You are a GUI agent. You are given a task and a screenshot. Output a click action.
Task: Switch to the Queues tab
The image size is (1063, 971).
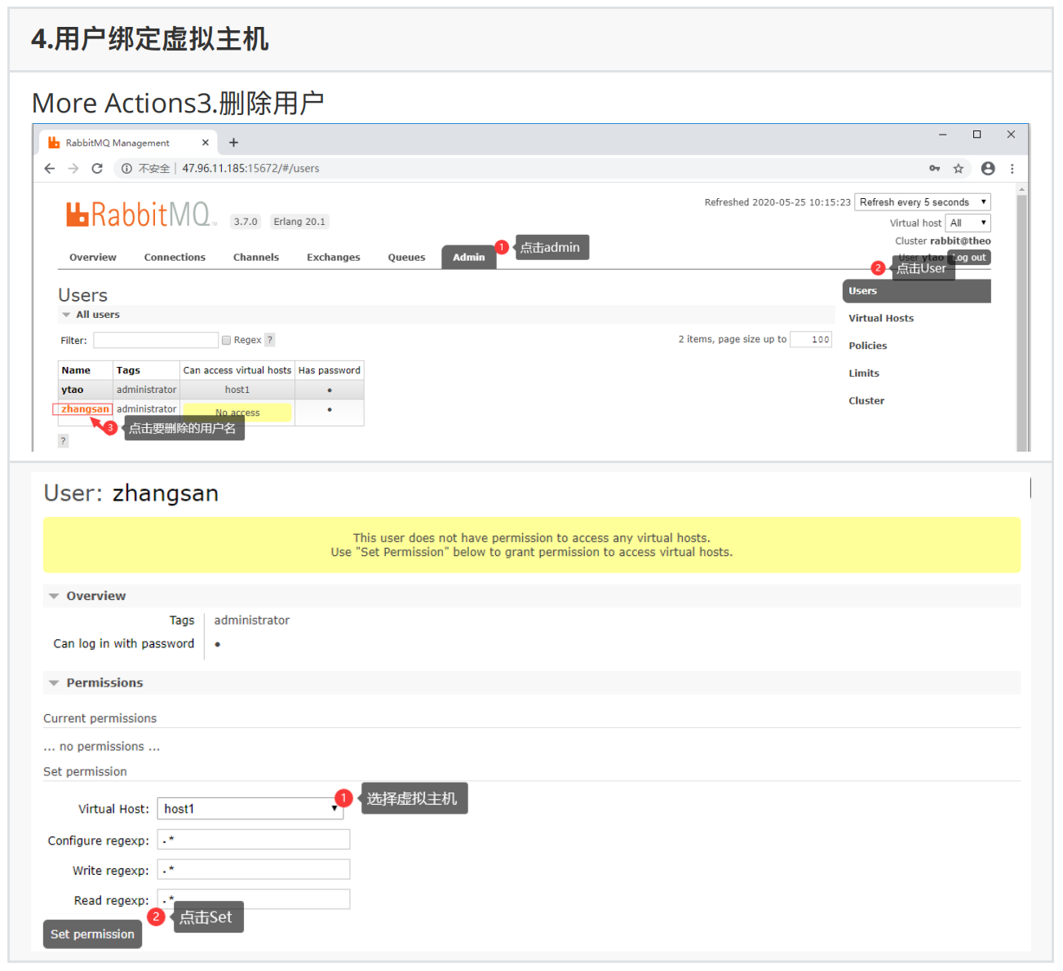[406, 258]
